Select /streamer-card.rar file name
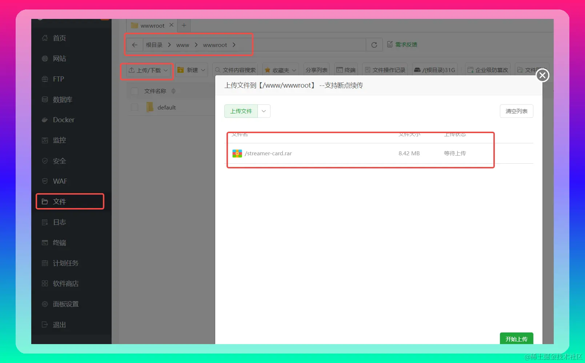Viewport: 585px width, 363px height. (268, 153)
